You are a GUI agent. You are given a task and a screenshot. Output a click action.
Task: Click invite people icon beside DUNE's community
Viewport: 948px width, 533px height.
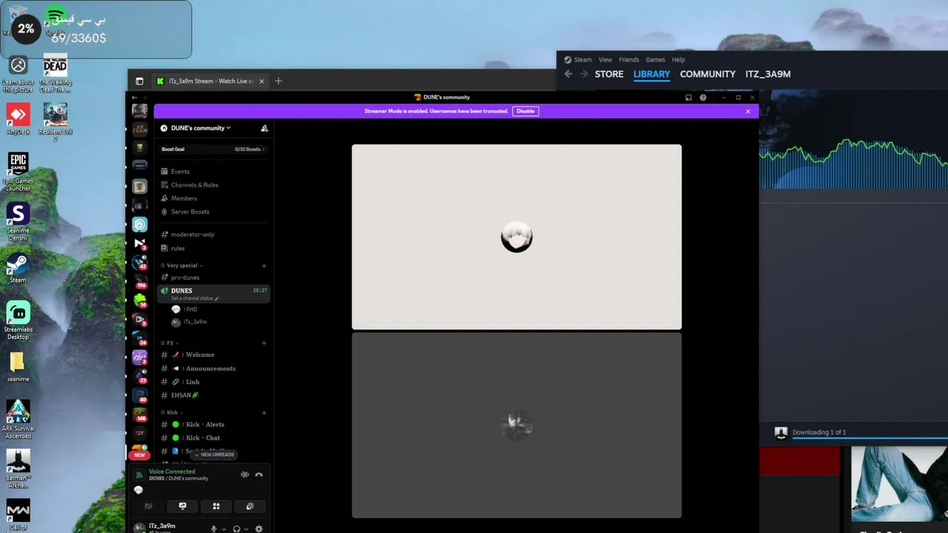[x=264, y=128]
